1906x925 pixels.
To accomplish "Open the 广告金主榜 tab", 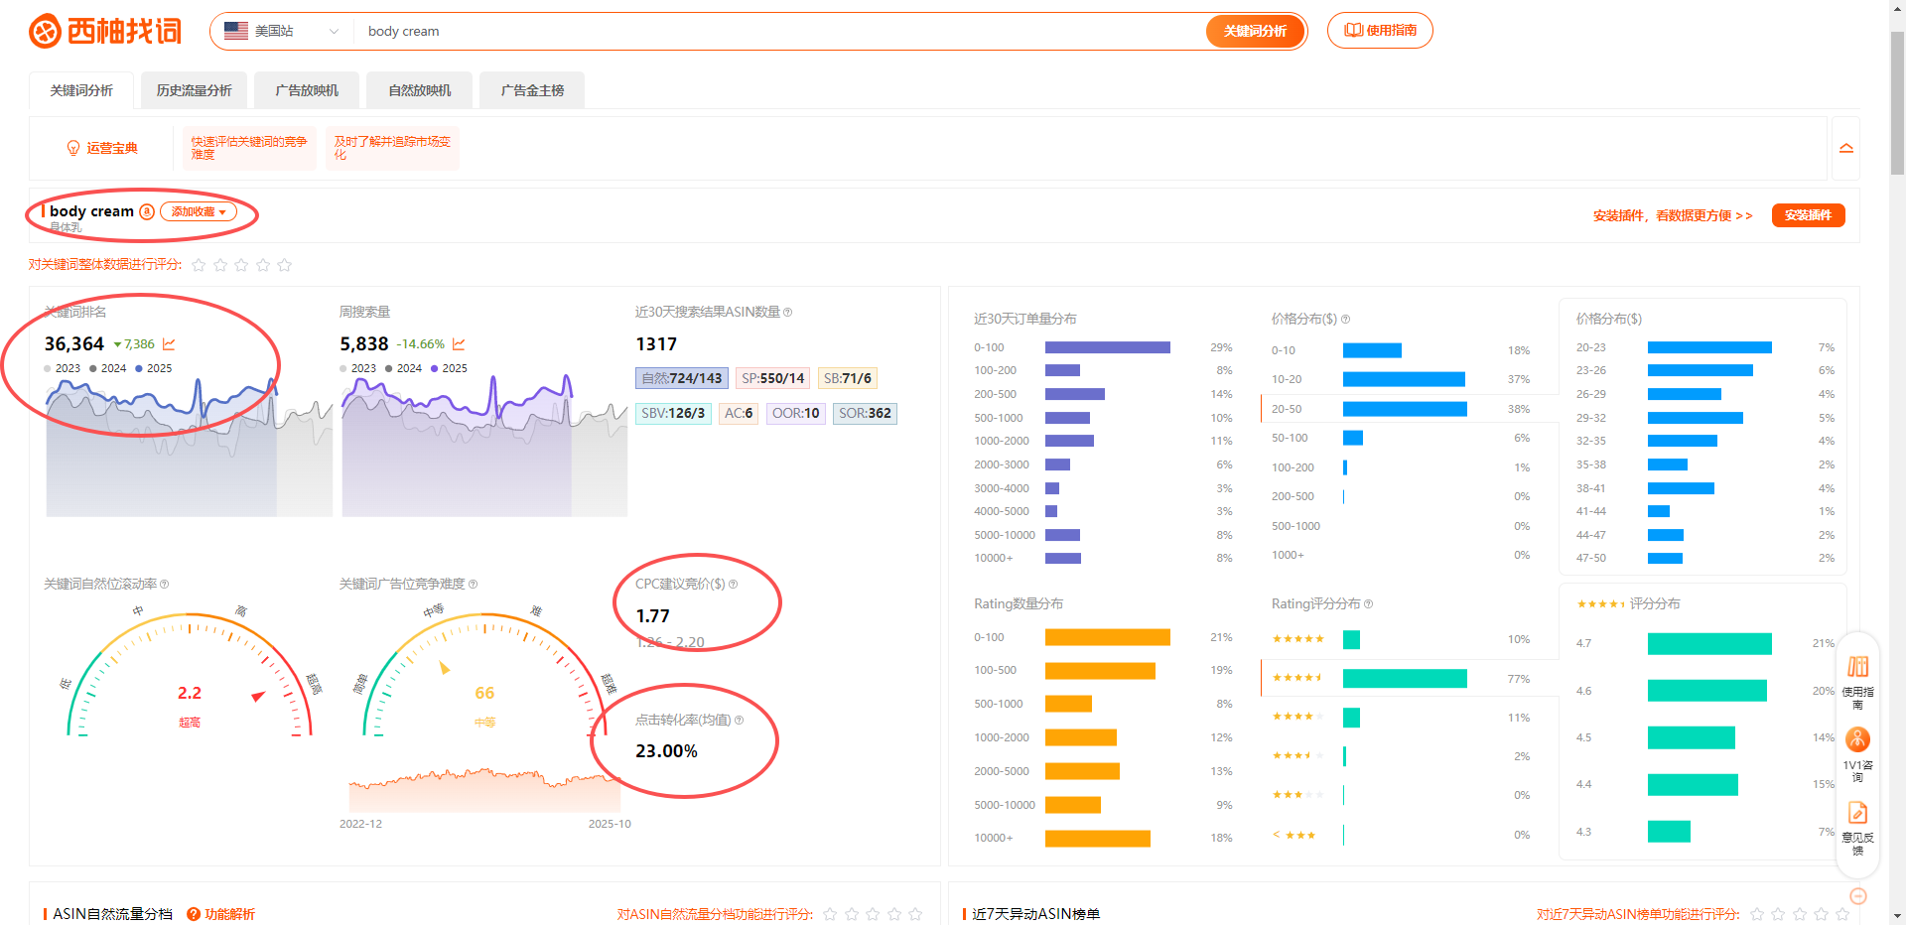I will [x=532, y=90].
